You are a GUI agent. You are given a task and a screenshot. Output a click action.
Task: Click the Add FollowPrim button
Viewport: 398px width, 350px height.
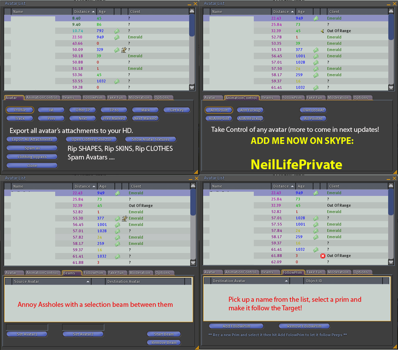(x=236, y=326)
